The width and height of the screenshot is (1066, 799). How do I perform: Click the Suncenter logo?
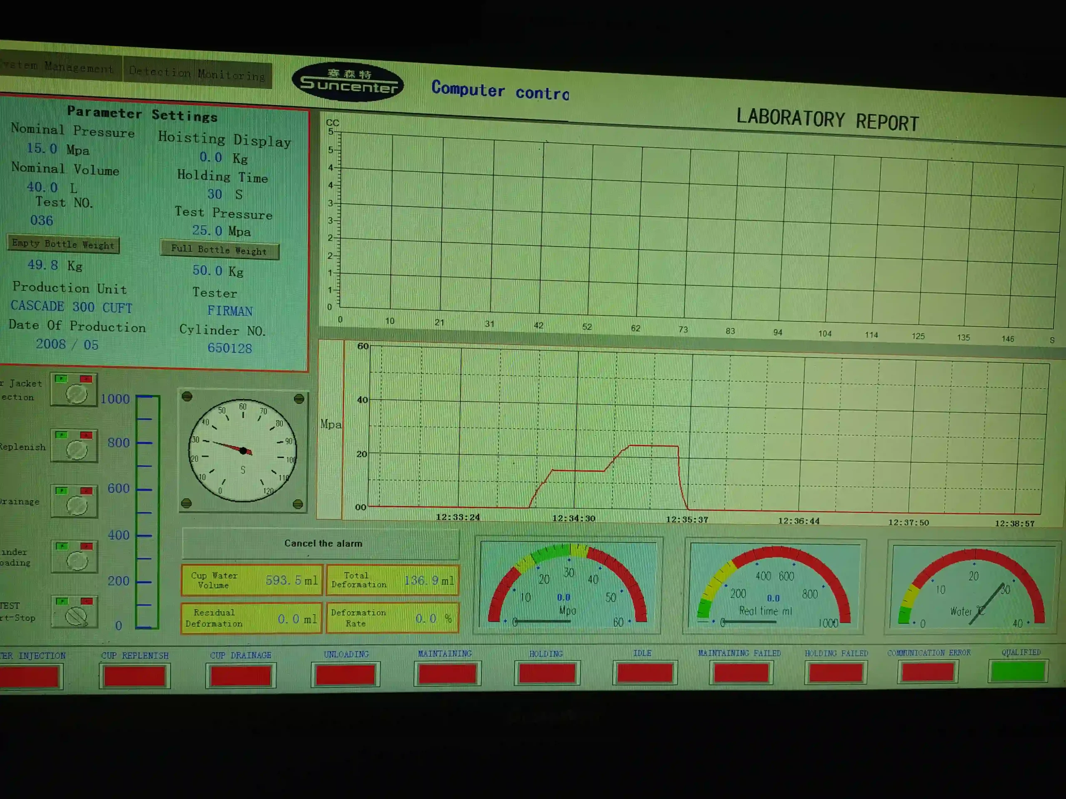pos(348,82)
